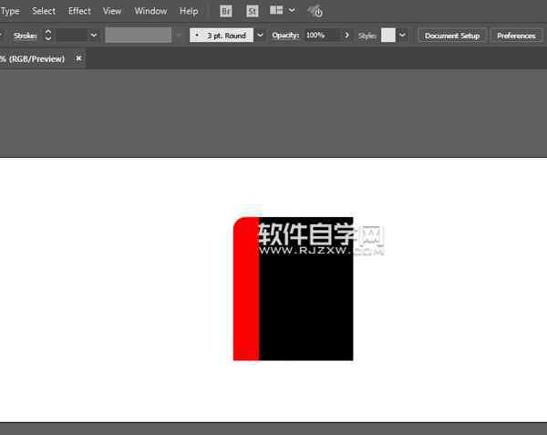Viewport: 547px width, 435px height.
Task: Expand the Arrange Documents dropdown arrow
Action: coord(292,11)
